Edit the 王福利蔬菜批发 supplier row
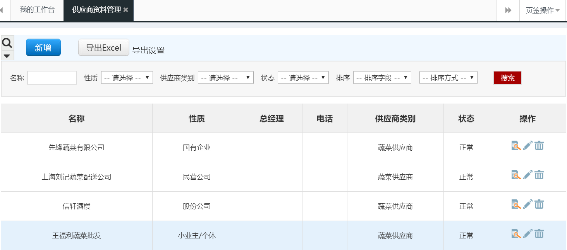 pos(528,234)
